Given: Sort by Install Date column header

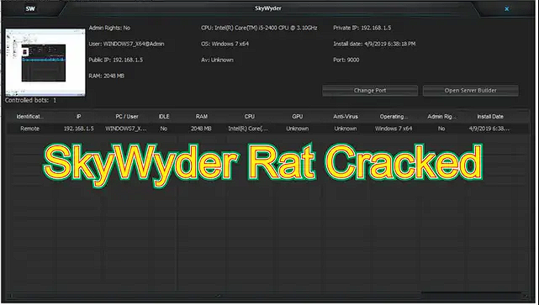Looking at the screenshot, I should (x=490, y=117).
